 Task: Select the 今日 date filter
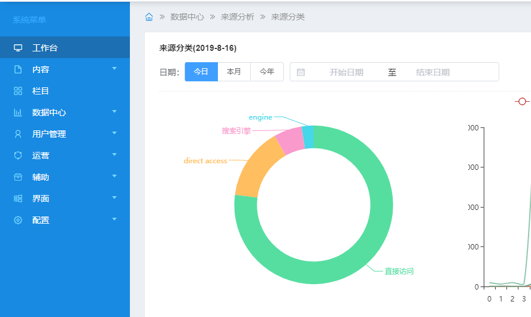201,72
